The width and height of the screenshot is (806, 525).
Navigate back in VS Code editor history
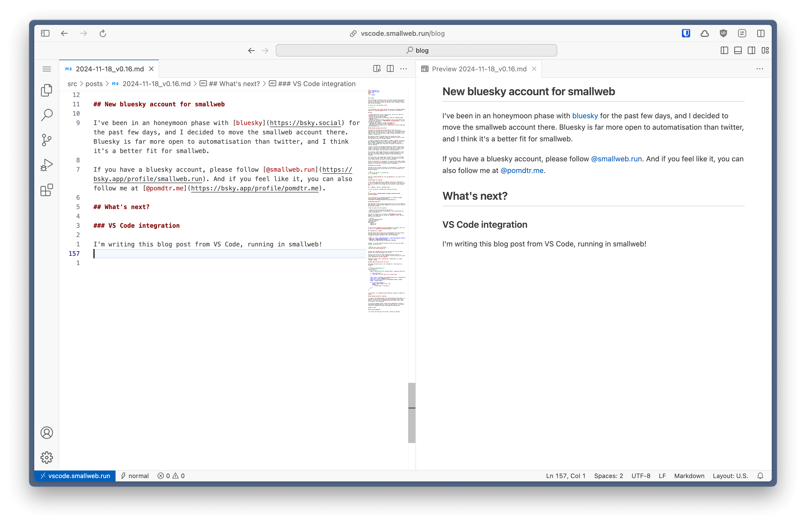(x=251, y=50)
